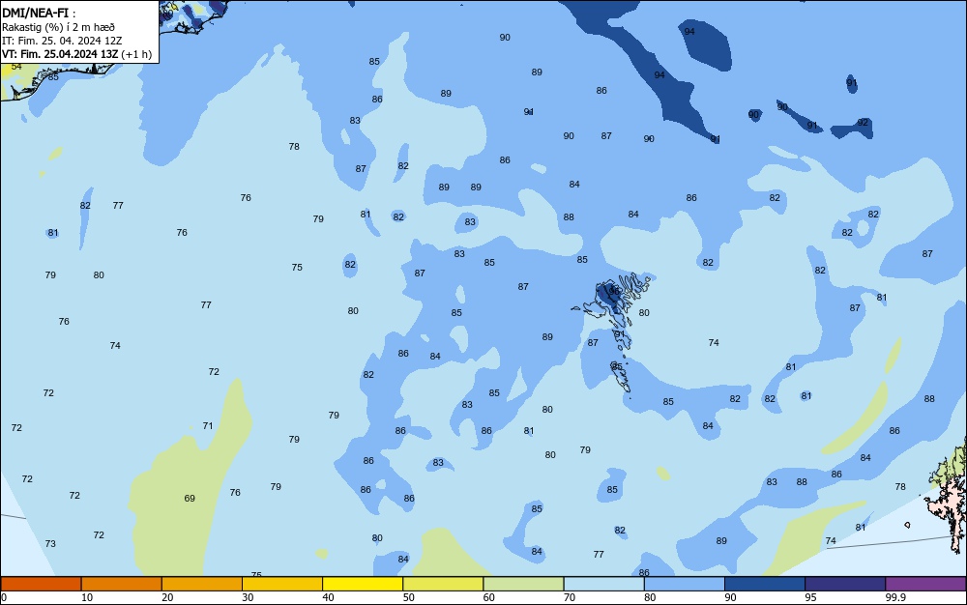Click the legend tick label 60
The image size is (967, 605).
[x=489, y=597]
